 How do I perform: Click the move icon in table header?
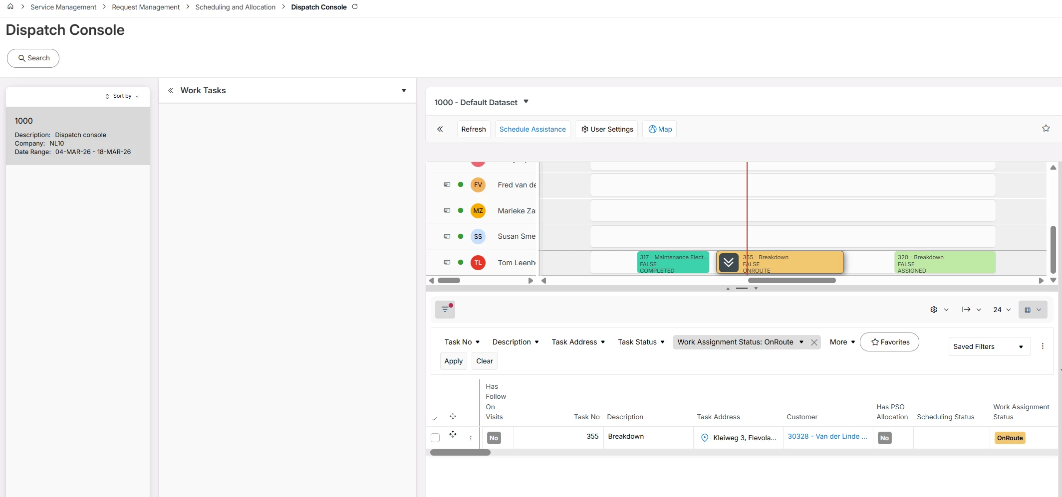pyautogui.click(x=453, y=416)
